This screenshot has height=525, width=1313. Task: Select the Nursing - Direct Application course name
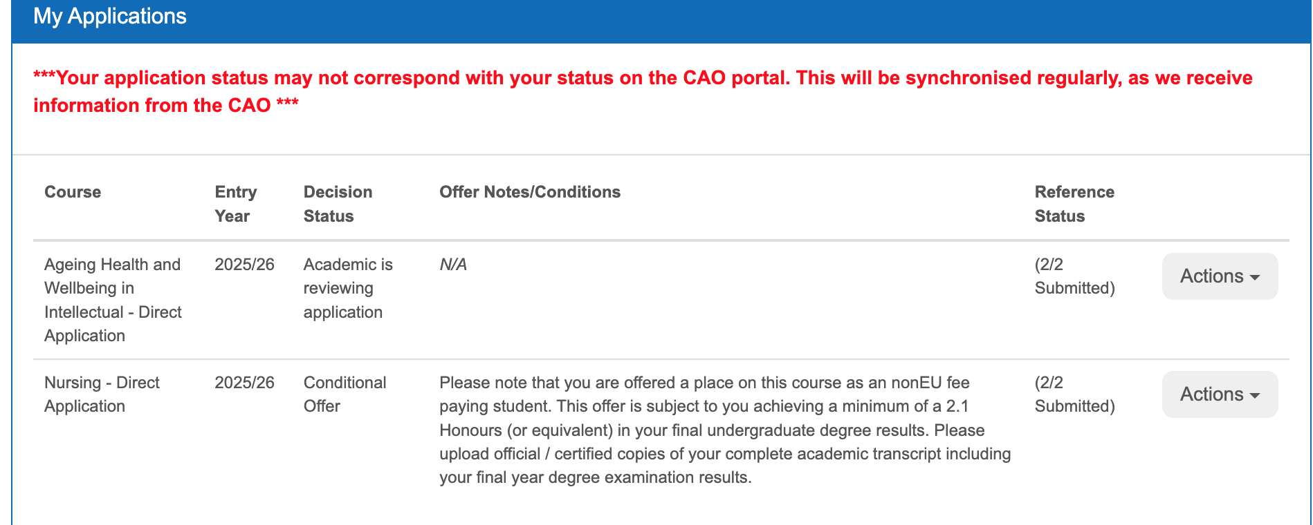point(102,394)
